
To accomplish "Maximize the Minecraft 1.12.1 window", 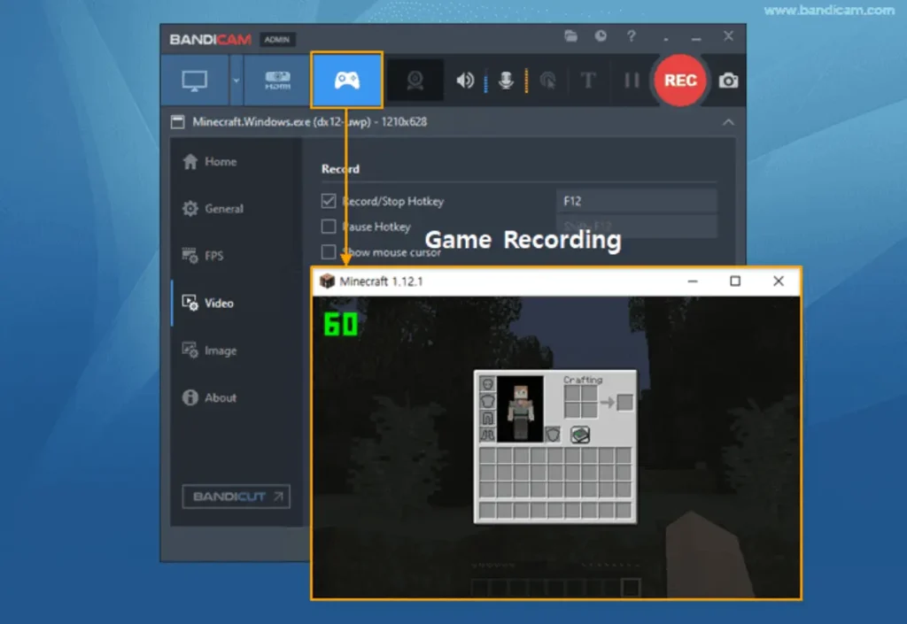I will 735,281.
